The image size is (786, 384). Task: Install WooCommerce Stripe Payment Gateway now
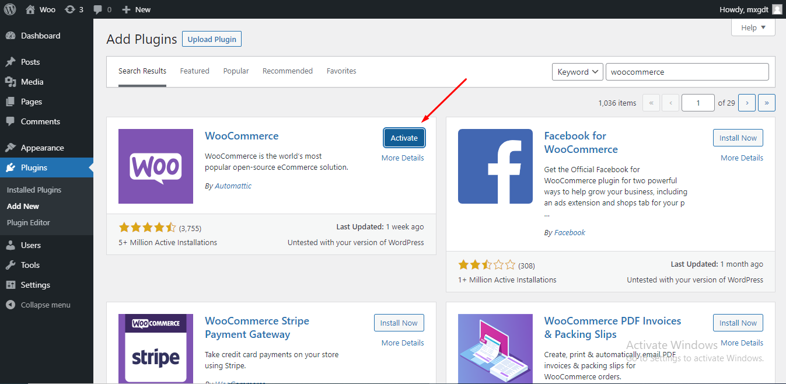pos(399,323)
